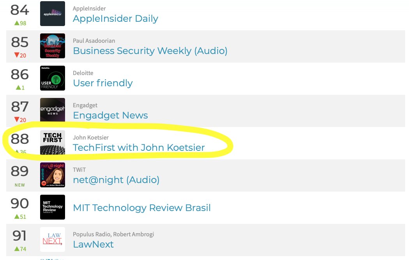The width and height of the screenshot is (409, 260).
Task: Click the Business Security Weekly cover art
Action: pyautogui.click(x=53, y=46)
